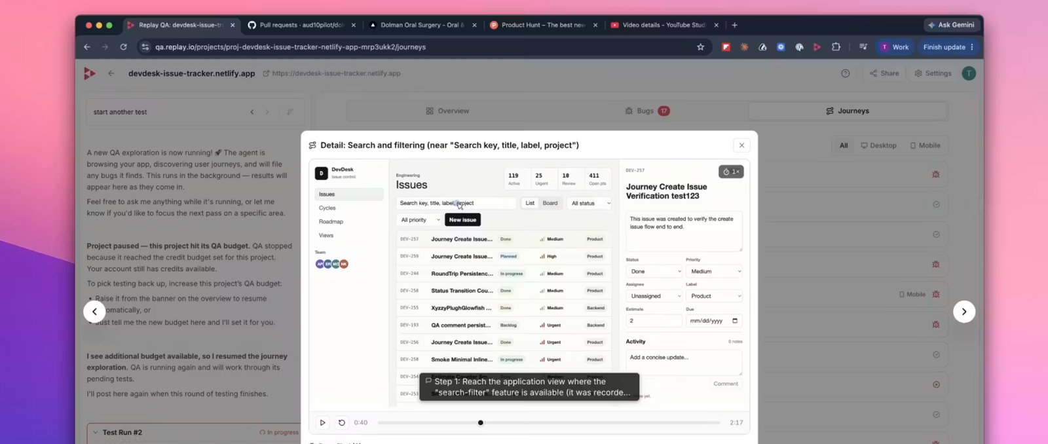Go to next chat message arrow
The height and width of the screenshot is (444, 1048).
coord(267,112)
